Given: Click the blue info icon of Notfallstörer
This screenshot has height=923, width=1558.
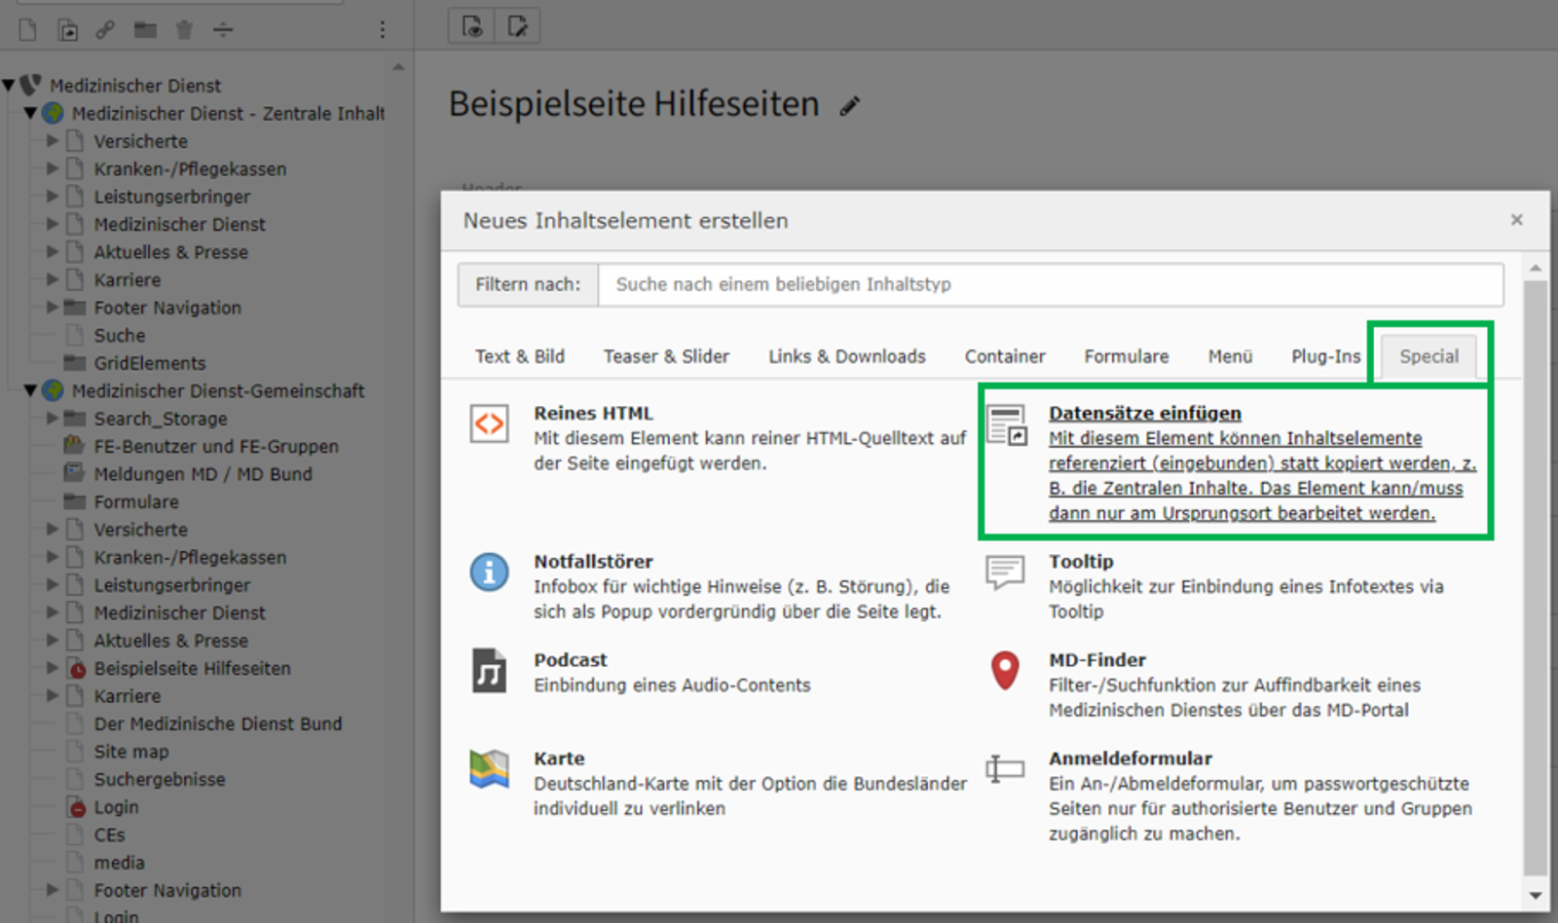Looking at the screenshot, I should click(x=490, y=572).
